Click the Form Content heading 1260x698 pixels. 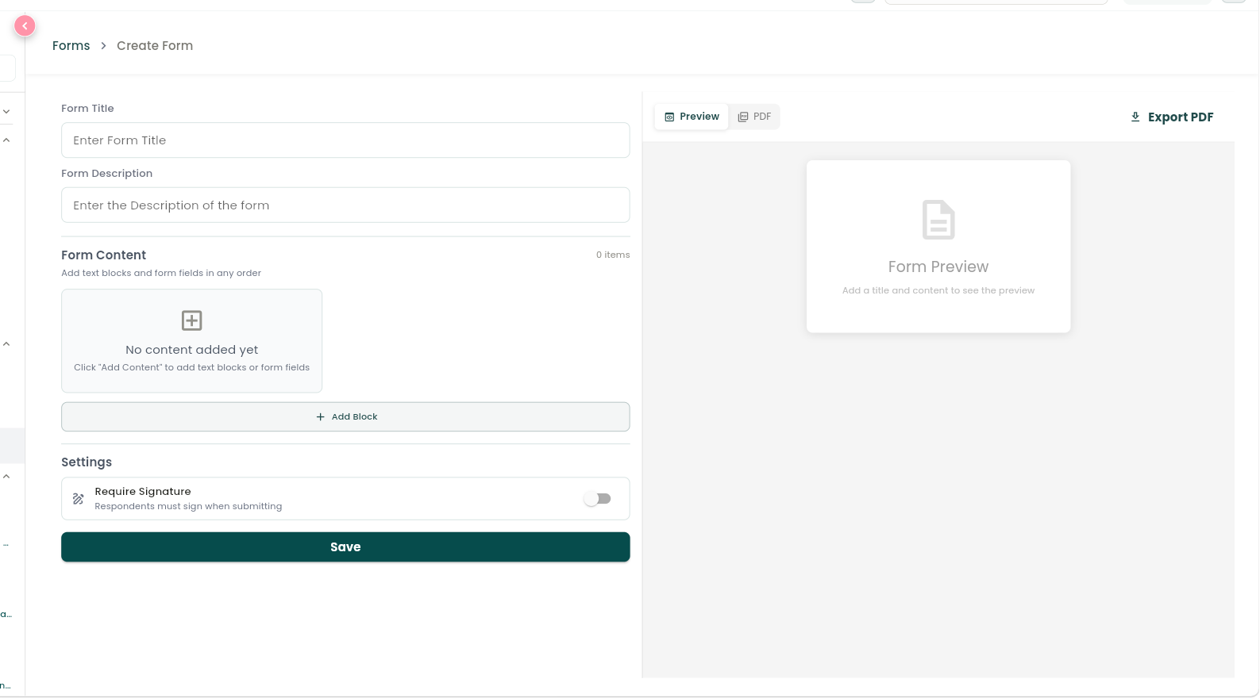pyautogui.click(x=104, y=255)
